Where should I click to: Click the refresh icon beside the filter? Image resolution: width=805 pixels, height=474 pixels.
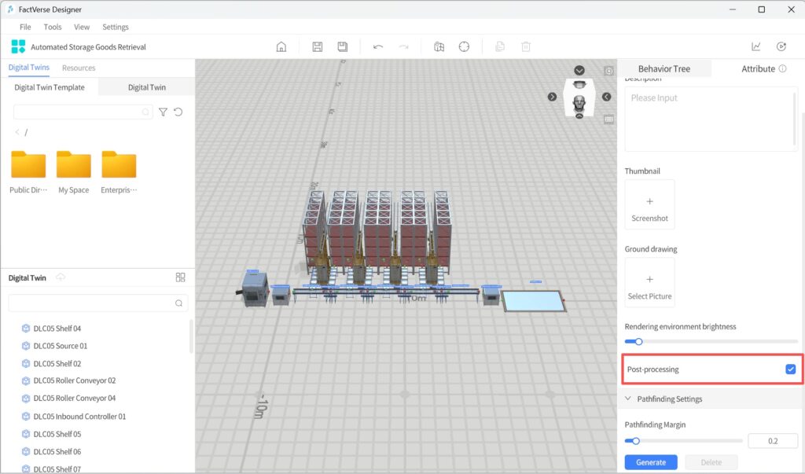pos(178,112)
